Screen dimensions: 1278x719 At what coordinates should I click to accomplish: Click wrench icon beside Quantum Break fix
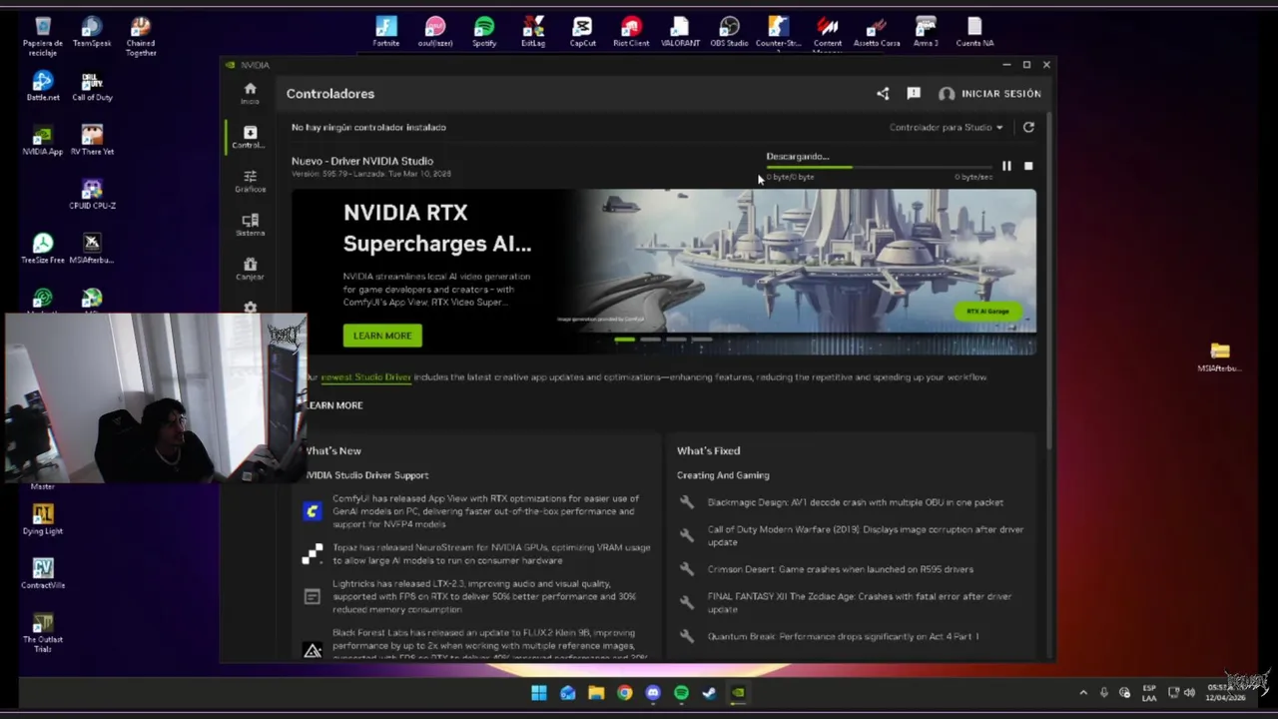coord(687,636)
